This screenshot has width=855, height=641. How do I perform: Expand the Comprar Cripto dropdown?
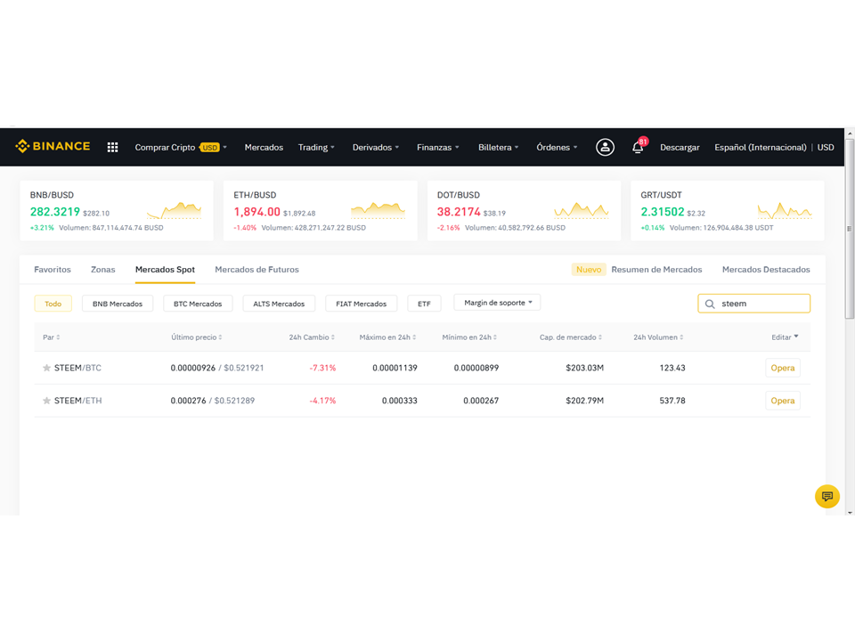coord(181,147)
